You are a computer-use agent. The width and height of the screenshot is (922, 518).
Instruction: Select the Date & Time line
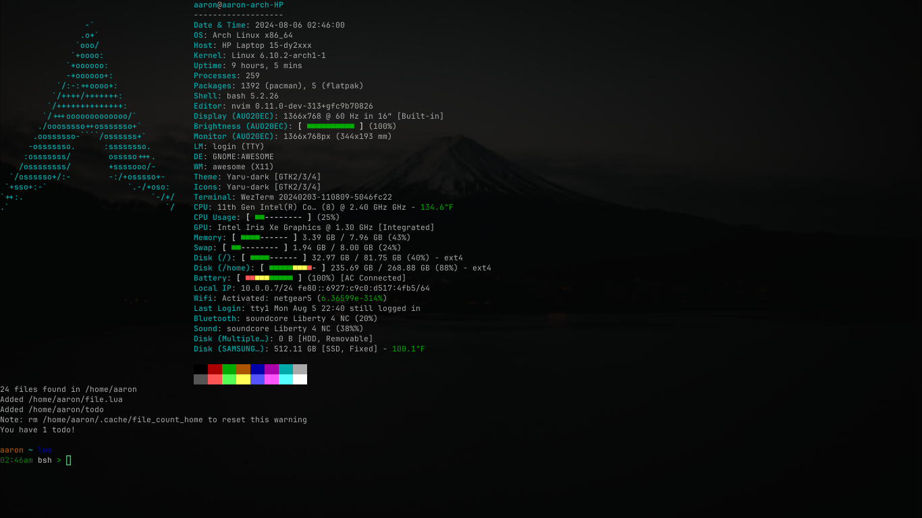tap(269, 25)
